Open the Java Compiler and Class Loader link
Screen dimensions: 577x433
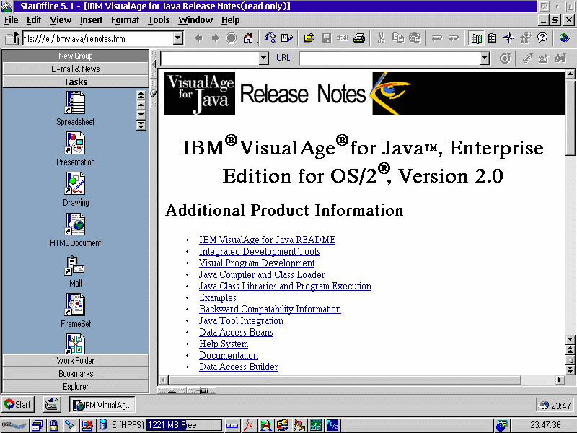[262, 275]
